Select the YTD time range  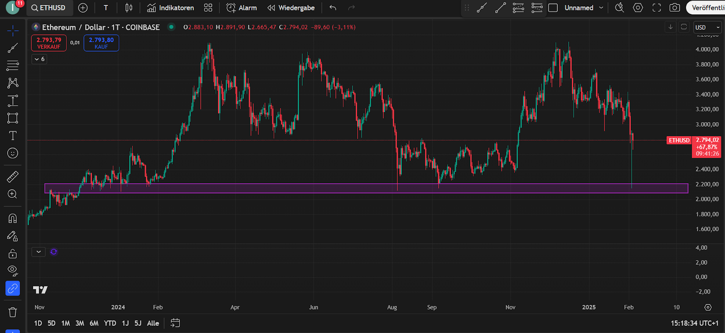(x=110, y=323)
